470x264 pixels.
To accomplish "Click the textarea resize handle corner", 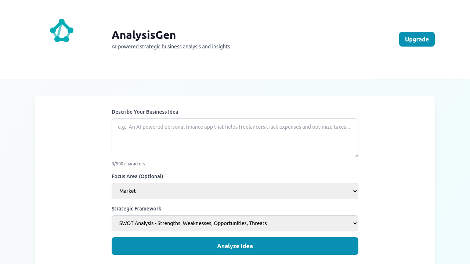I will [357, 155].
